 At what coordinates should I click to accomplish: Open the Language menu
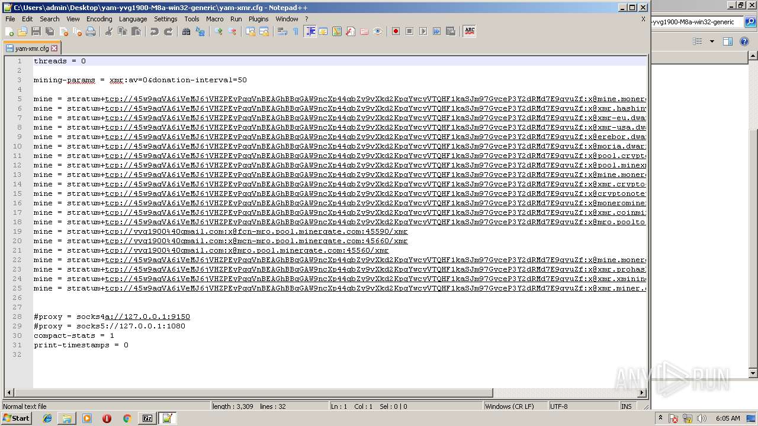tap(133, 19)
